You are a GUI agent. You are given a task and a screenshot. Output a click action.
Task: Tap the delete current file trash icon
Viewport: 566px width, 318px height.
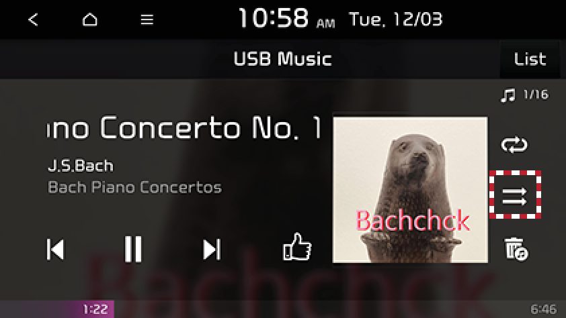516,248
